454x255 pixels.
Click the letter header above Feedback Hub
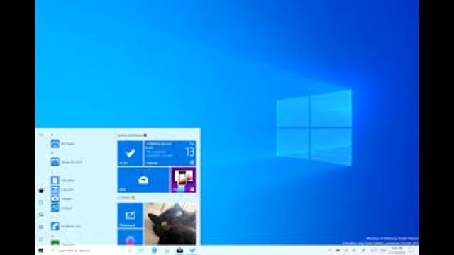(52, 217)
